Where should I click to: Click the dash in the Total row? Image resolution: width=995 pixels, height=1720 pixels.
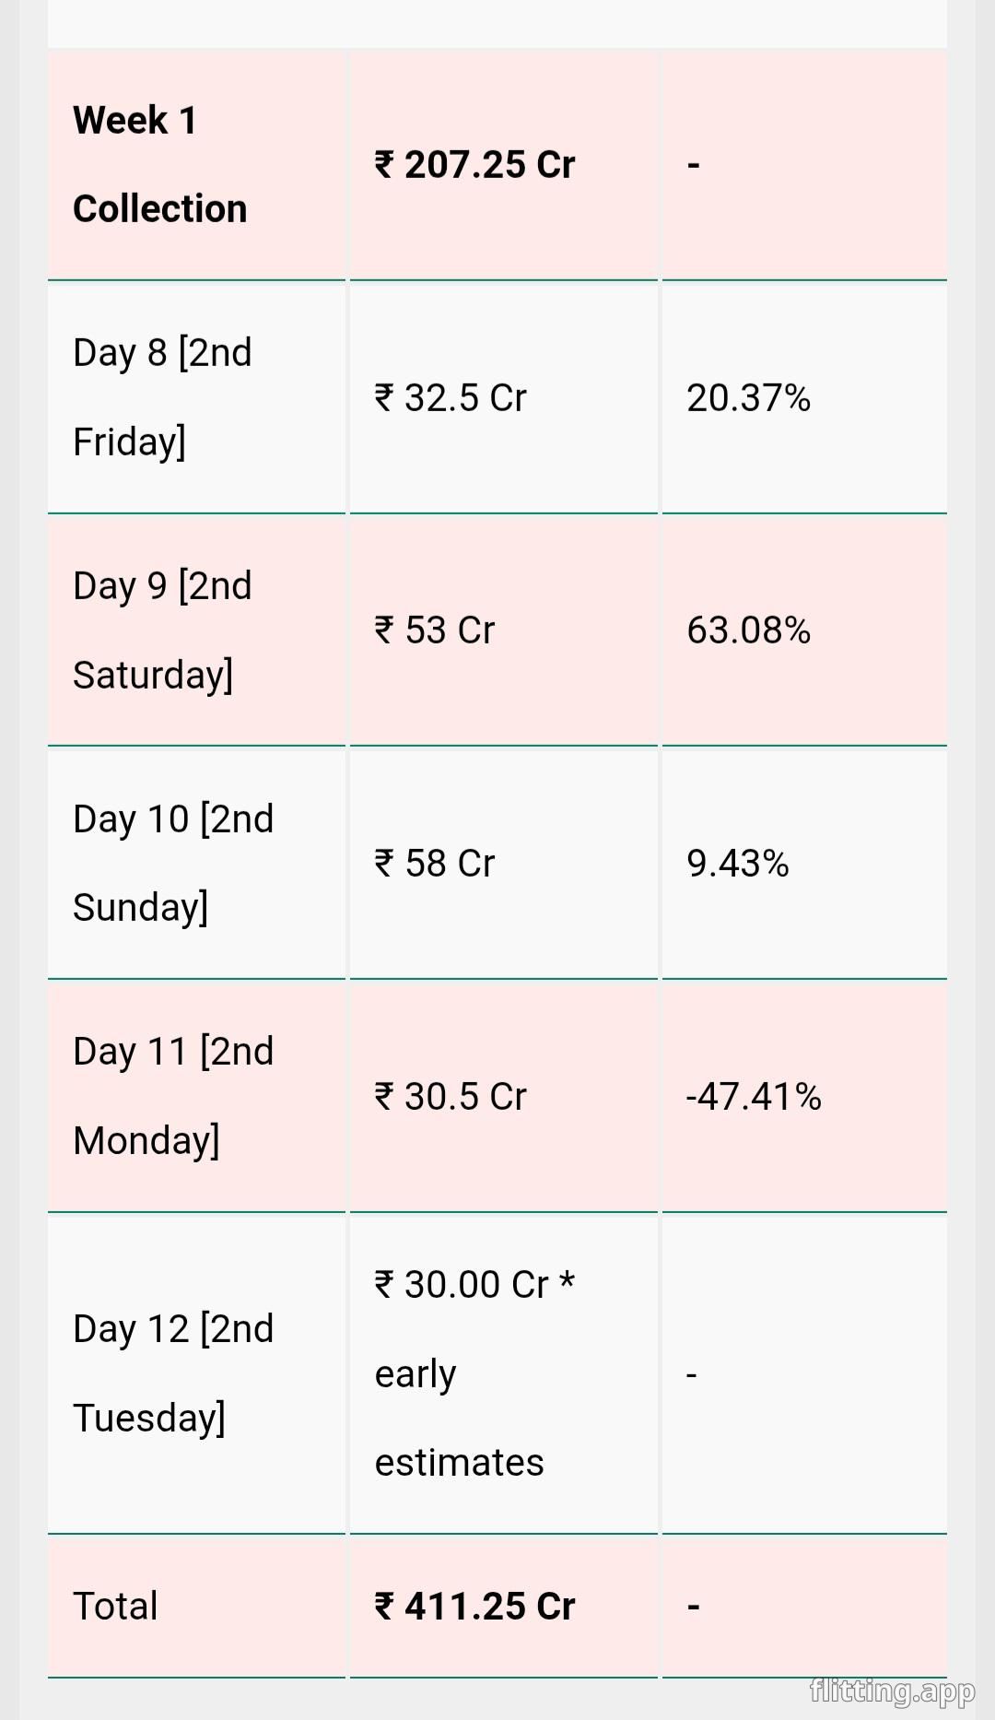[x=694, y=1608]
